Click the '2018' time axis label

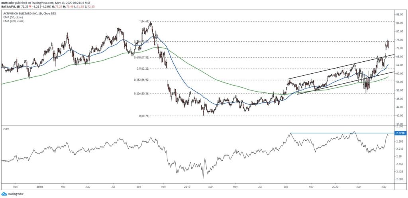point(40,186)
